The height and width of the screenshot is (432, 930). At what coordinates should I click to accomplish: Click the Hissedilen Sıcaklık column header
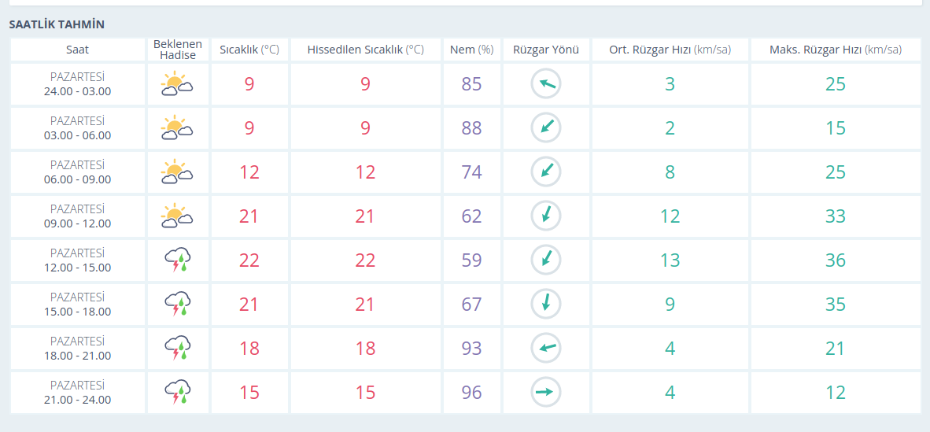[365, 50]
